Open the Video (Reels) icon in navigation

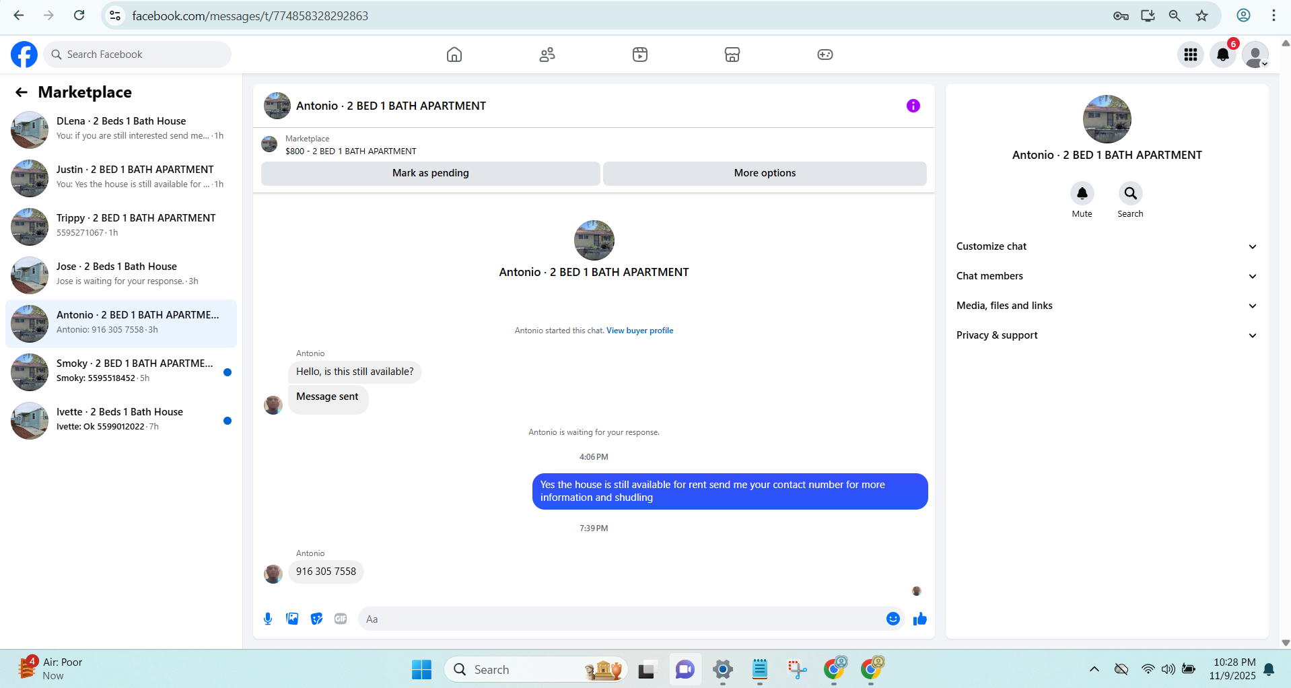click(x=640, y=55)
